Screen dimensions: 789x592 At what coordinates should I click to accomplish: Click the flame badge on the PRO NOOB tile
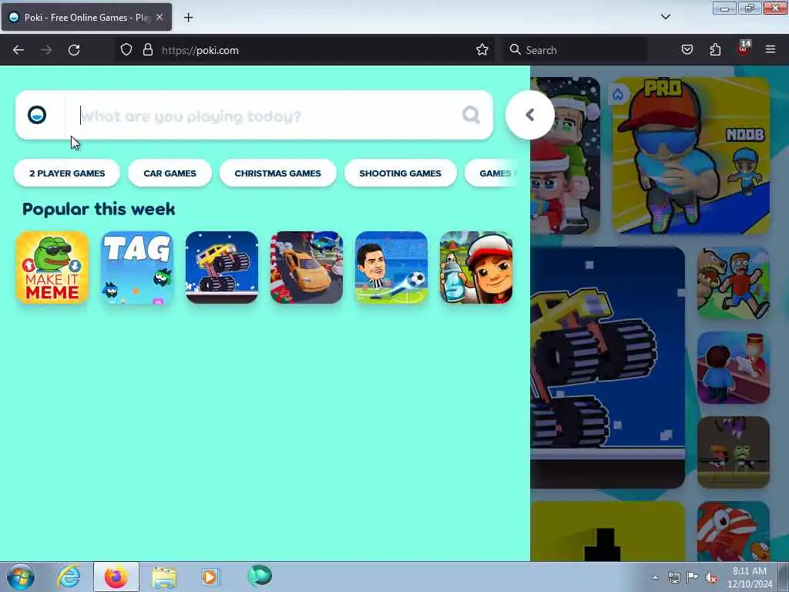pyautogui.click(x=618, y=94)
